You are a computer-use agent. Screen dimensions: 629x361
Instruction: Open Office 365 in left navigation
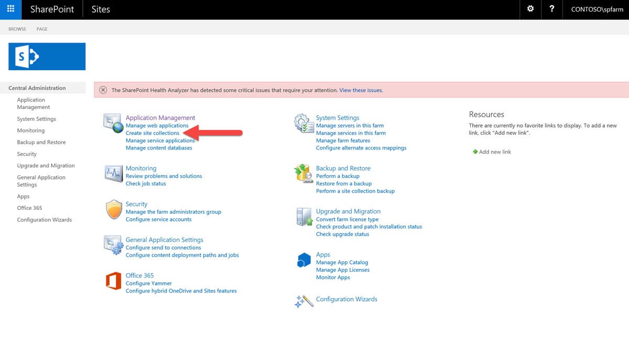point(29,208)
